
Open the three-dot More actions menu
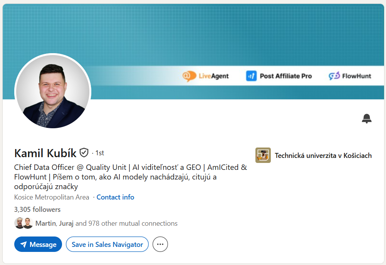(160, 244)
